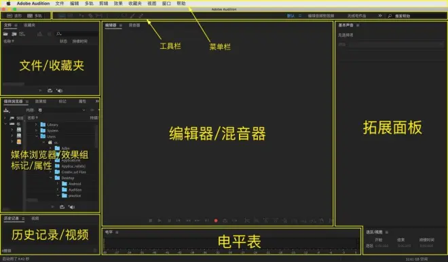This screenshot has height=262, width=448.
Task: Click the search field in the Files panel
Action: [x=77, y=34]
